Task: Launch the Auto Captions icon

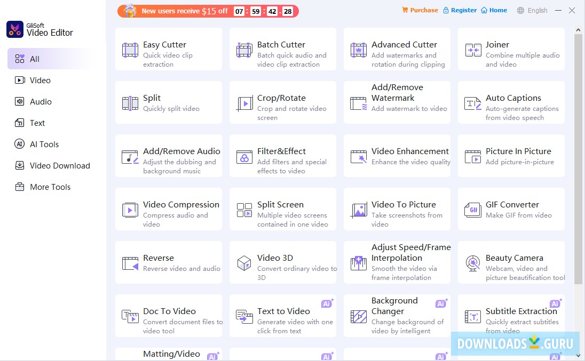Action: 473,103
